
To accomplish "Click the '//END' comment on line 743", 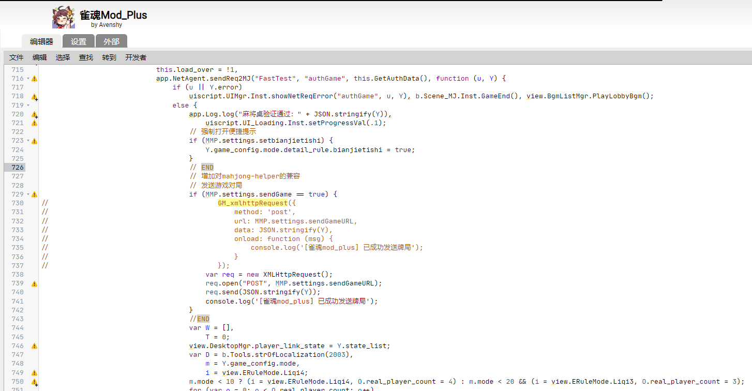I will click(199, 319).
